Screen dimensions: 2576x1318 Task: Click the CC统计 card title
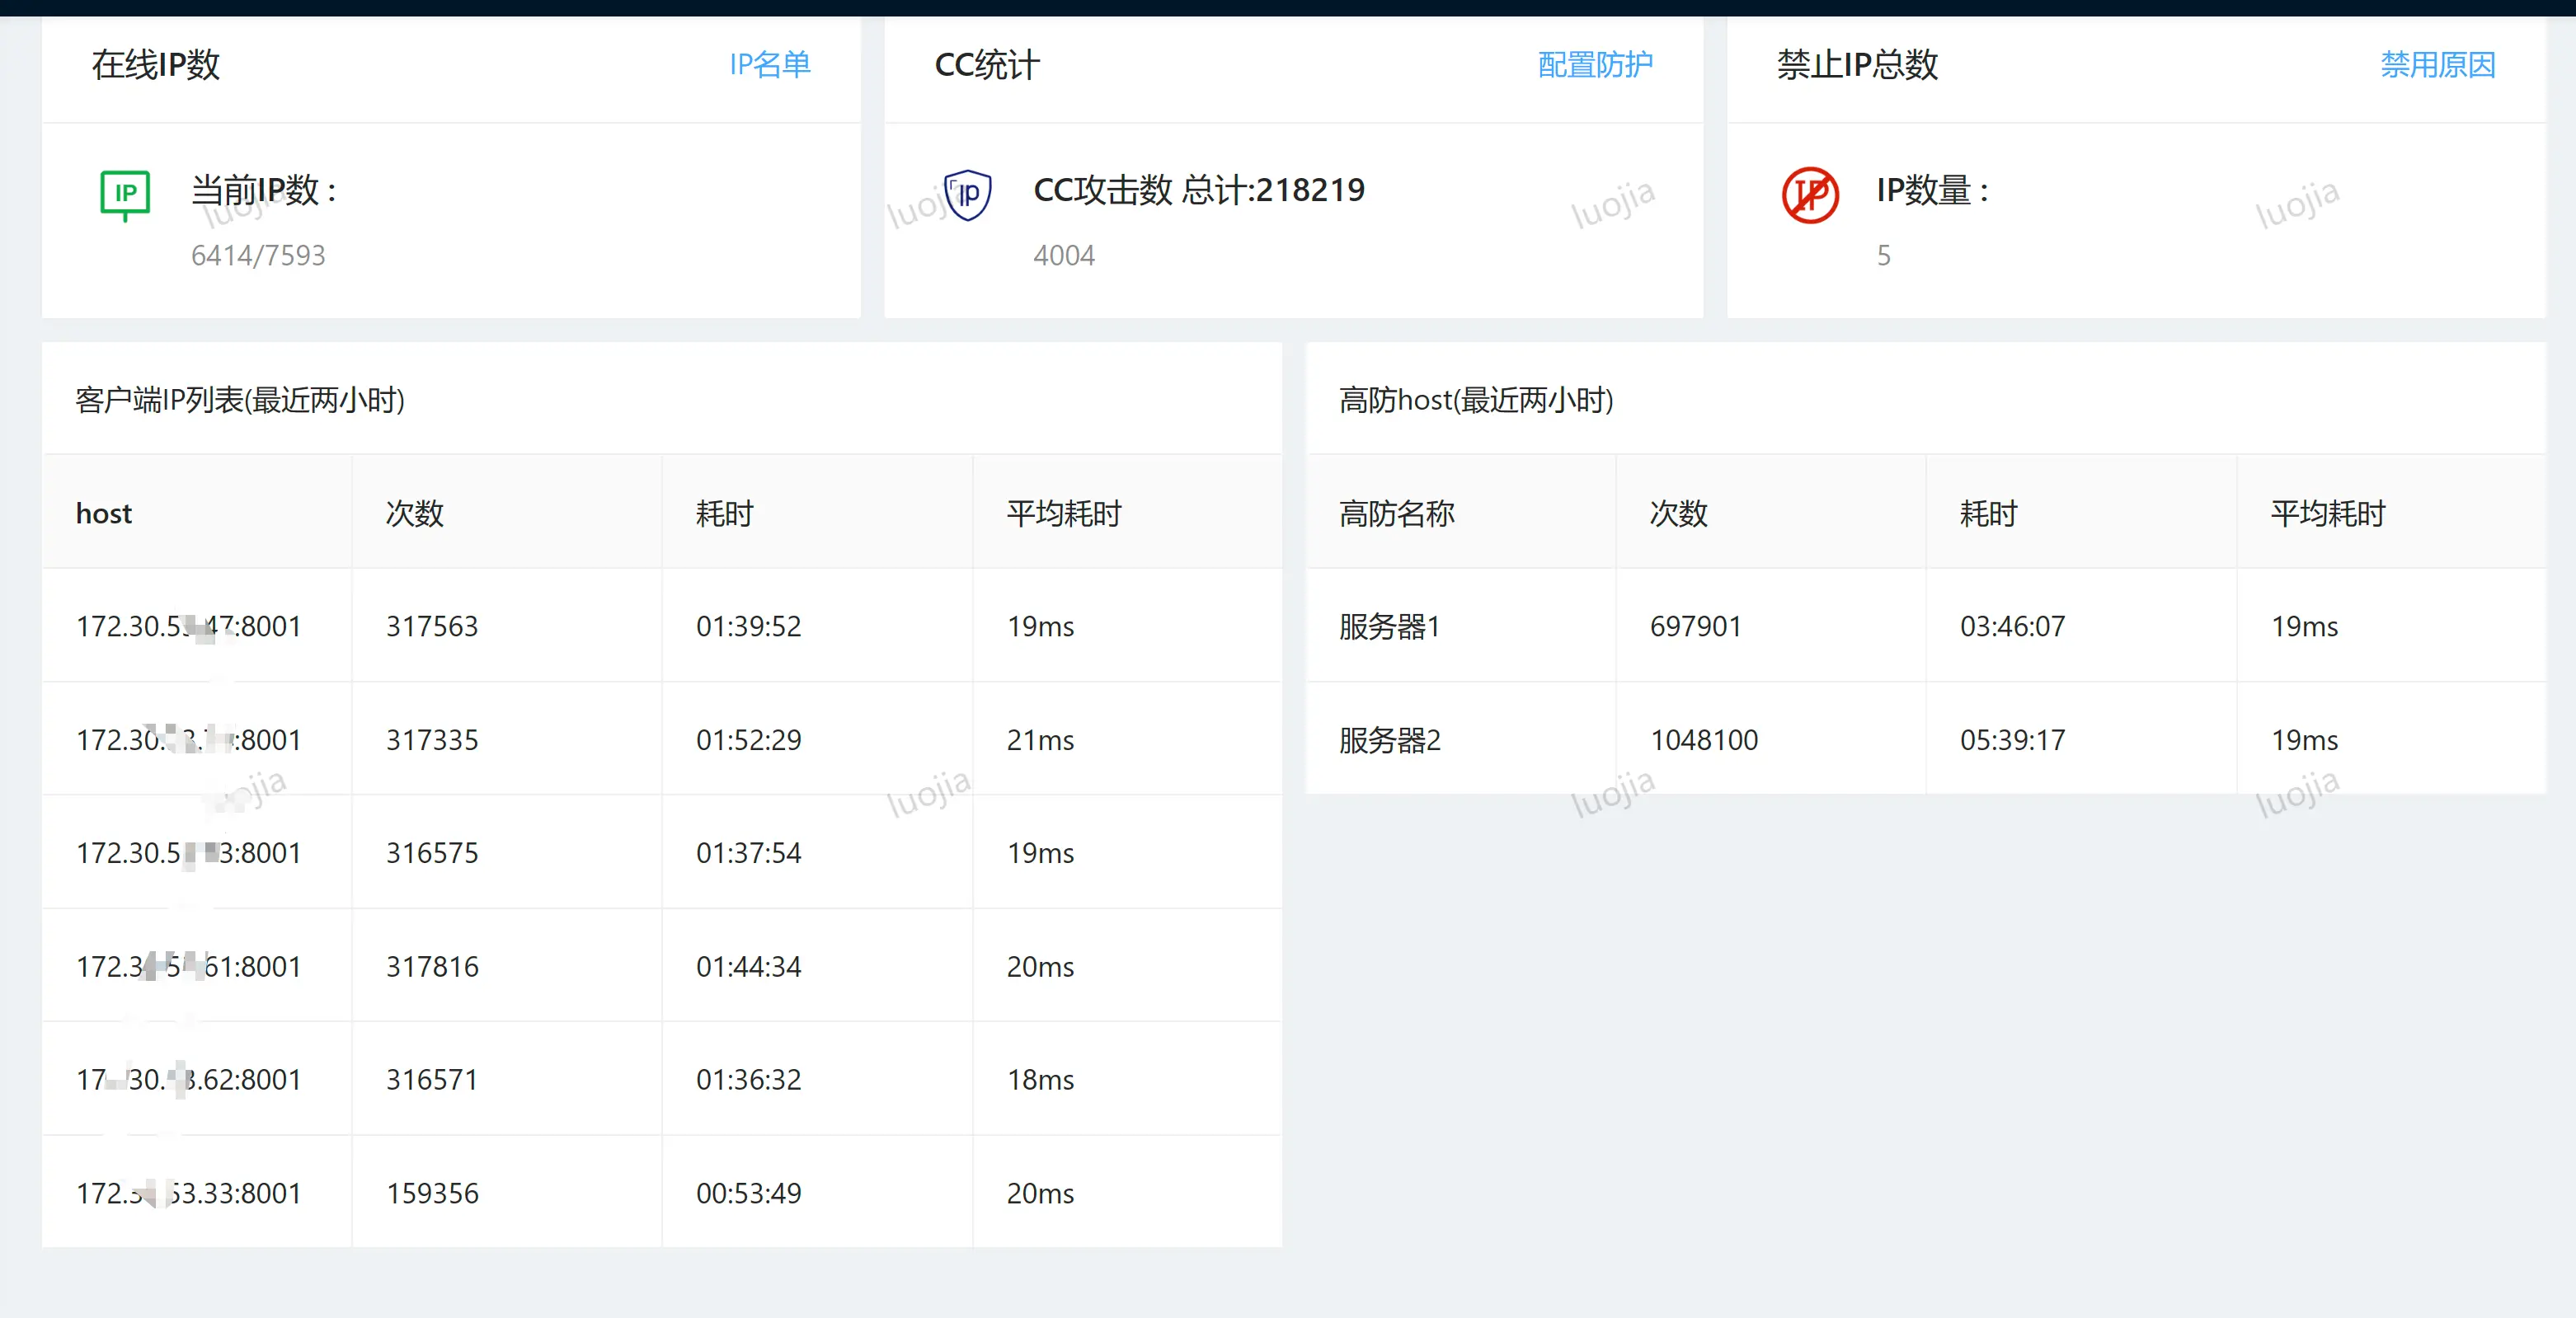[987, 65]
